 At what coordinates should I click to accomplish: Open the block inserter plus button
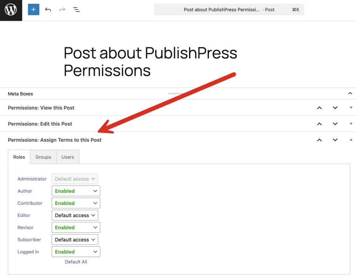[x=33, y=10]
